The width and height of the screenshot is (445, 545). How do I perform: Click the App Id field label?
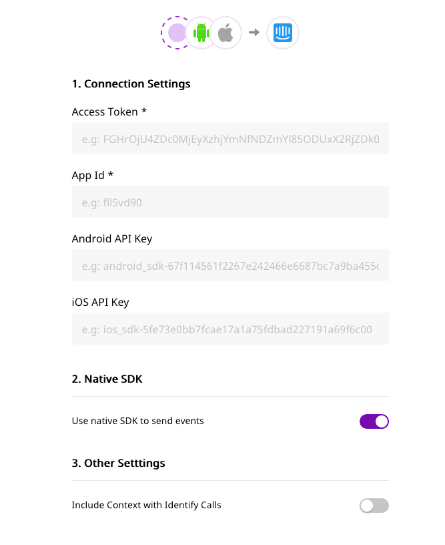pos(93,175)
